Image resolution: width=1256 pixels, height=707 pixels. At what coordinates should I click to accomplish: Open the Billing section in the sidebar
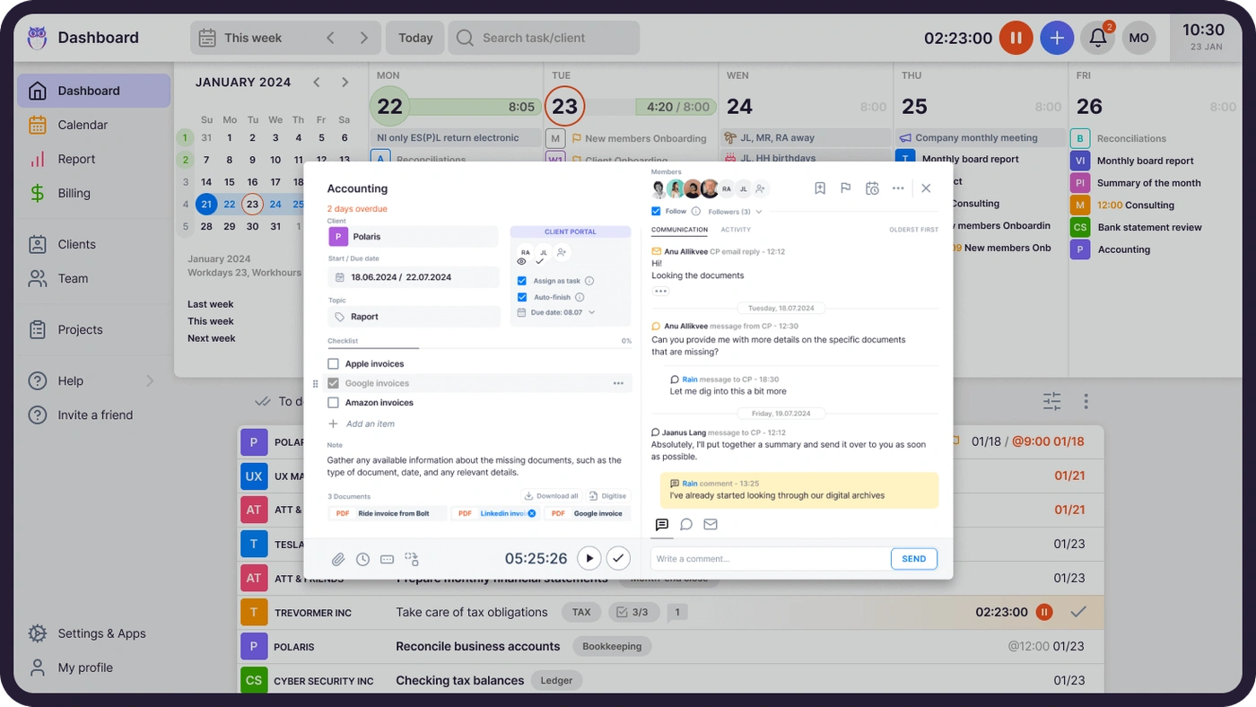click(75, 192)
